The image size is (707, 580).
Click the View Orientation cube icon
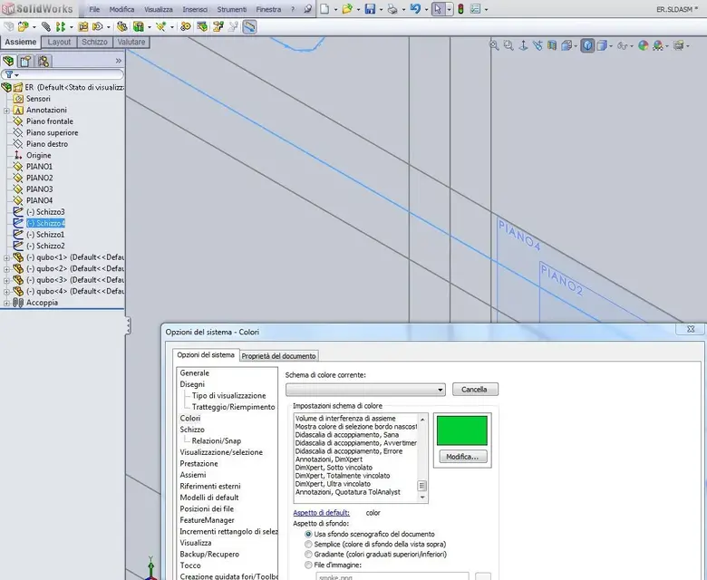[567, 45]
